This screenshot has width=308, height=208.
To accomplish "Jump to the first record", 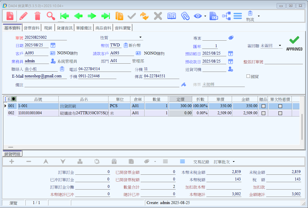I will [x=65, y=16].
